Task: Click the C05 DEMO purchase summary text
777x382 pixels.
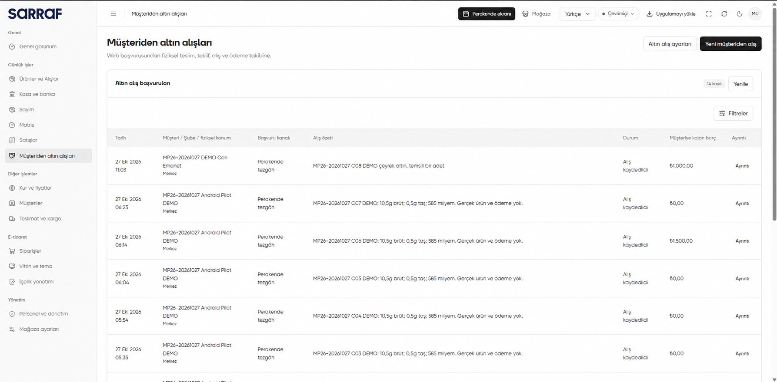Action: point(418,279)
